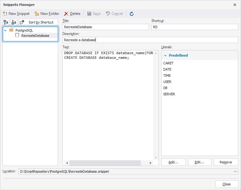Select the SERVER literal
The width and height of the screenshot is (241, 190).
click(x=169, y=94)
